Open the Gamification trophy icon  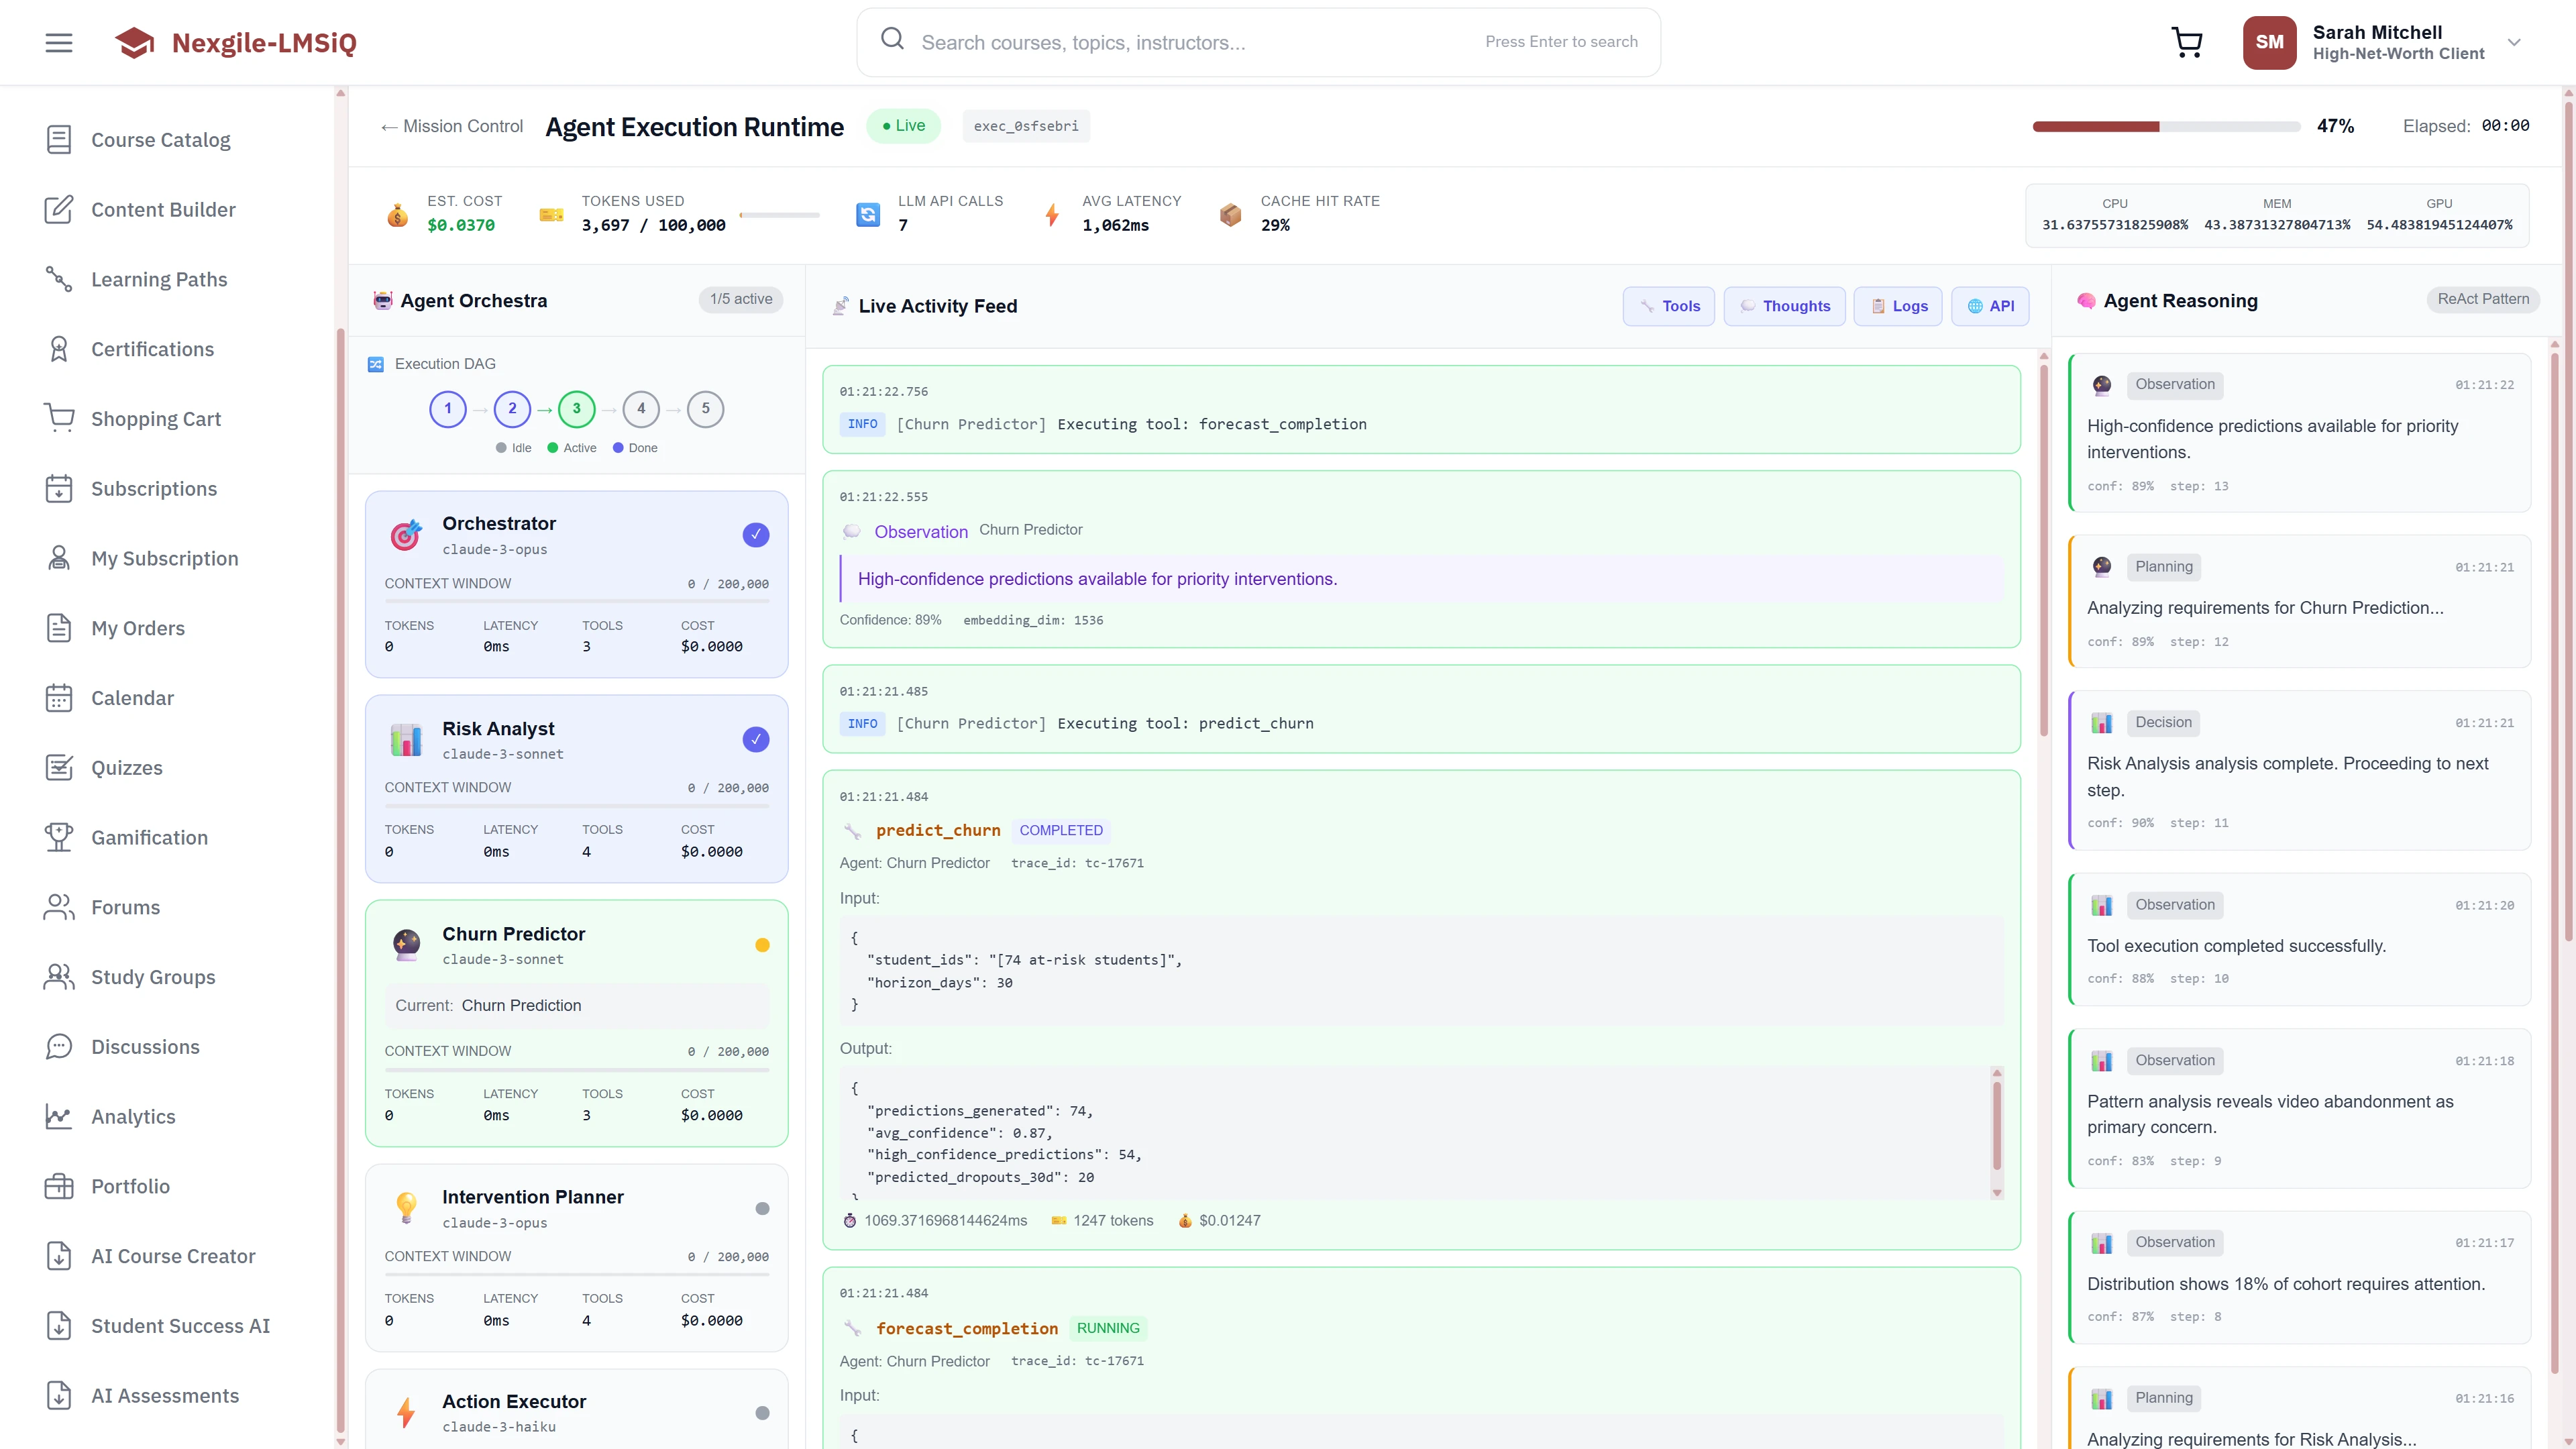tap(59, 837)
